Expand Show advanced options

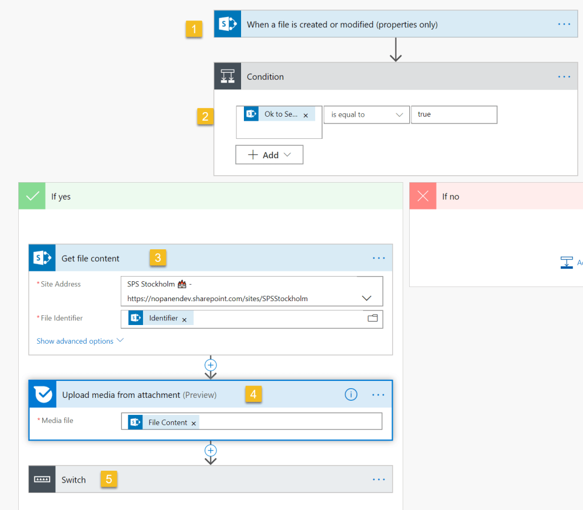tap(80, 341)
